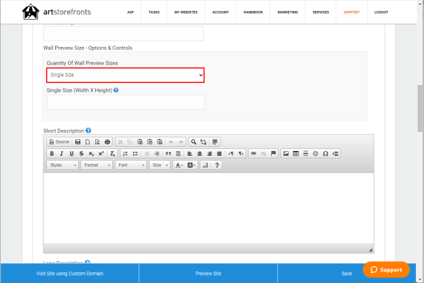424x283 pixels.
Task: Expand the Font dropdown
Action: pos(131,165)
